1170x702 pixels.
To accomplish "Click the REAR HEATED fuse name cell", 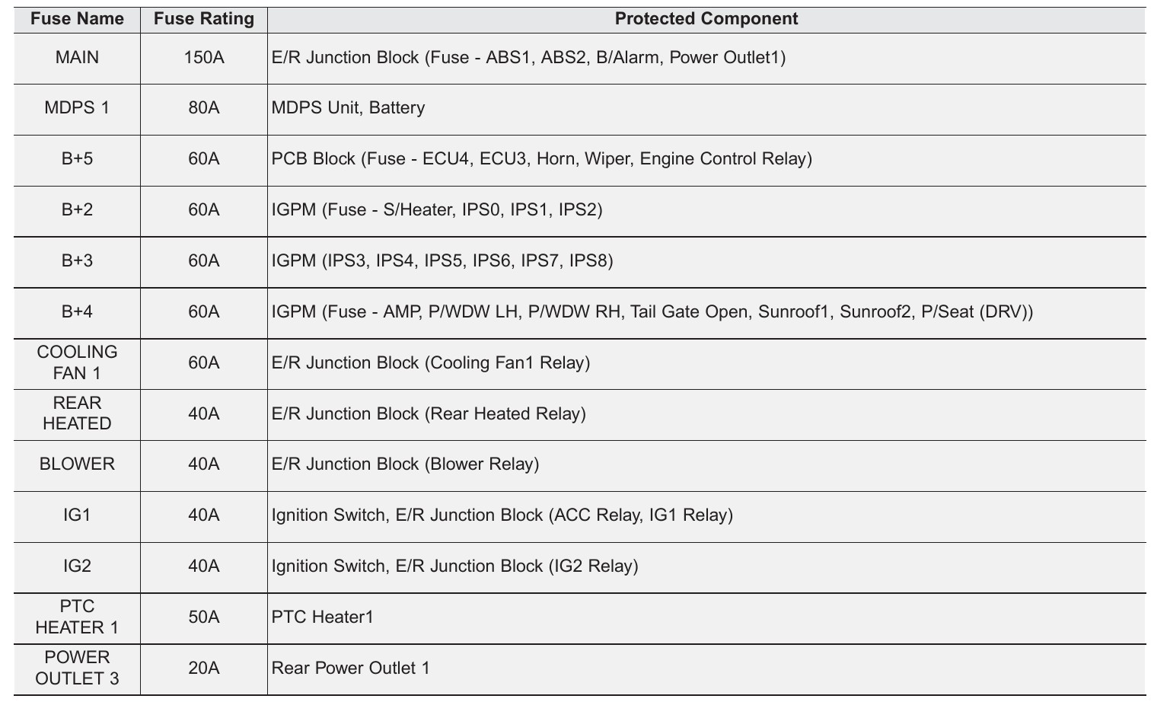I will coord(77,413).
